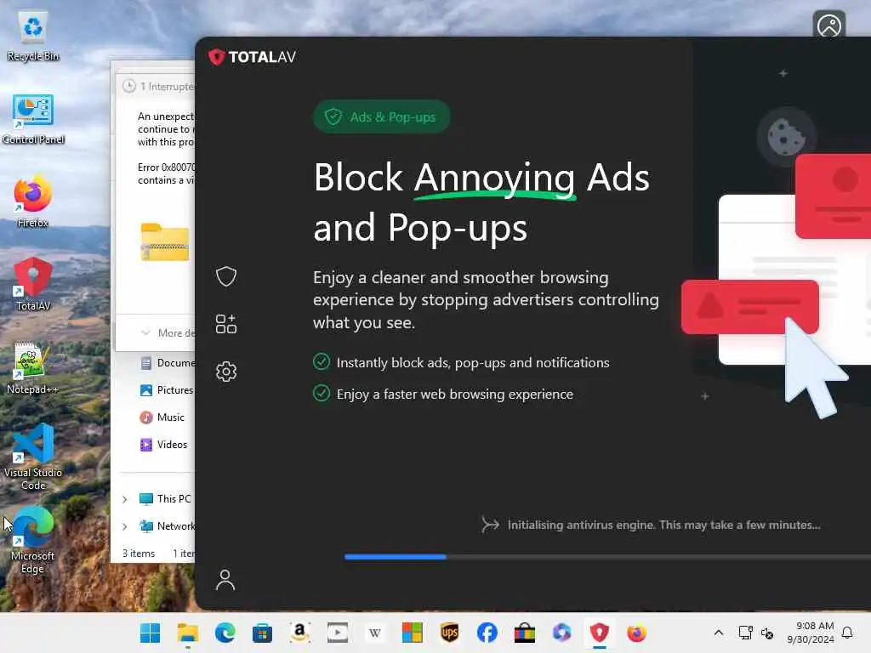Open the TotalAV shield protection section
This screenshot has height=653, width=871.
point(226,276)
